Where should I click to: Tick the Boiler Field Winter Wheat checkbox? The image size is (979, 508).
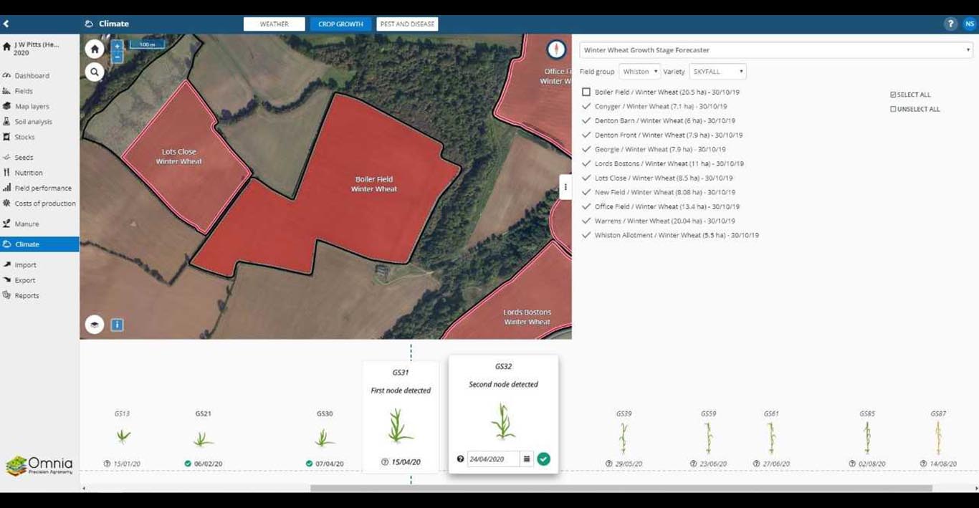tap(586, 92)
